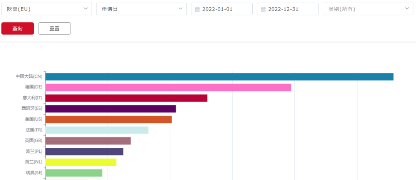Click the chevron arrow in 欧盟(EU) selector
This screenshot has height=180, width=416.
(x=85, y=9)
